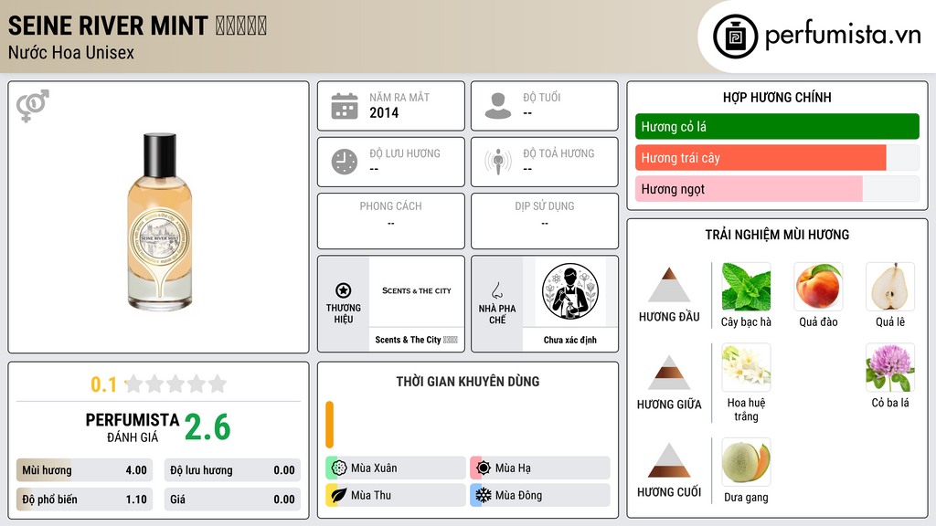Click the Mùa Thu leaf icon
936x526 pixels.
(x=339, y=495)
